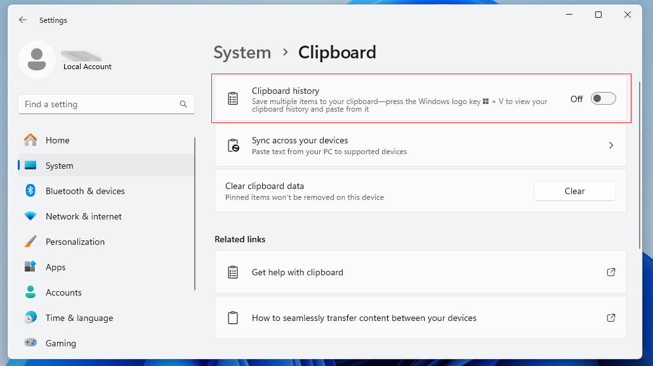Image resolution: width=653 pixels, height=366 pixels.
Task: Click the Clear clipboard data button
Action: point(574,191)
